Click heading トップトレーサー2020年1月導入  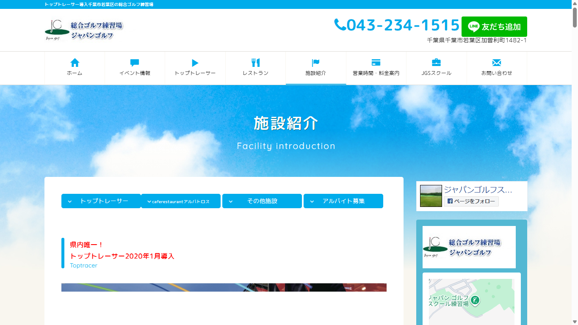[x=122, y=256]
